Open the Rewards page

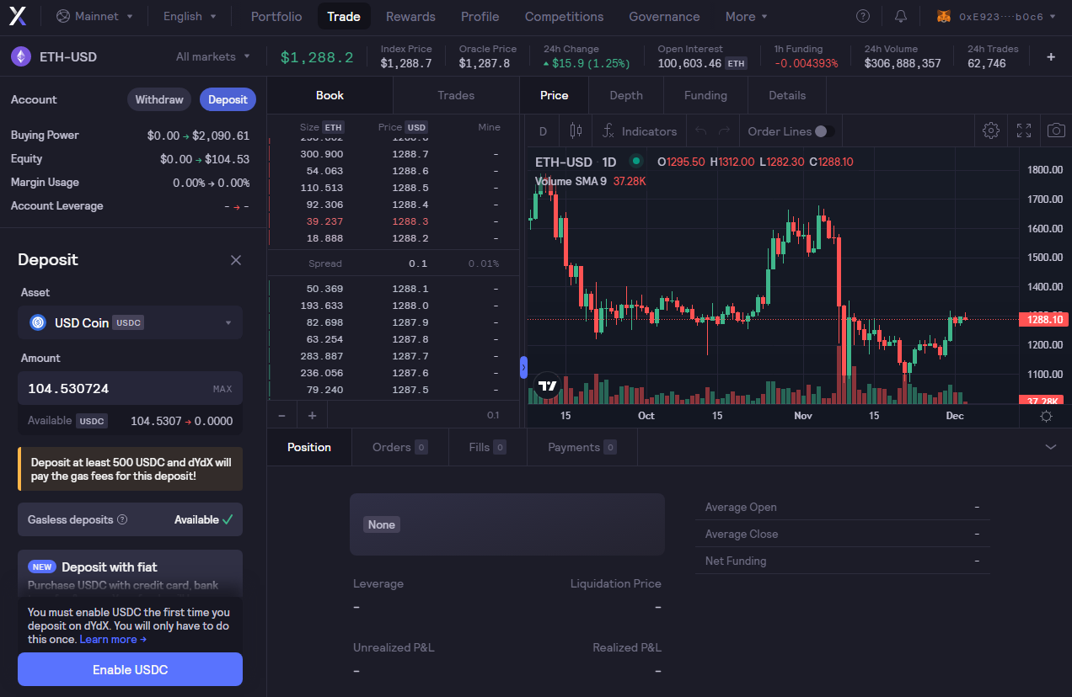pos(410,16)
